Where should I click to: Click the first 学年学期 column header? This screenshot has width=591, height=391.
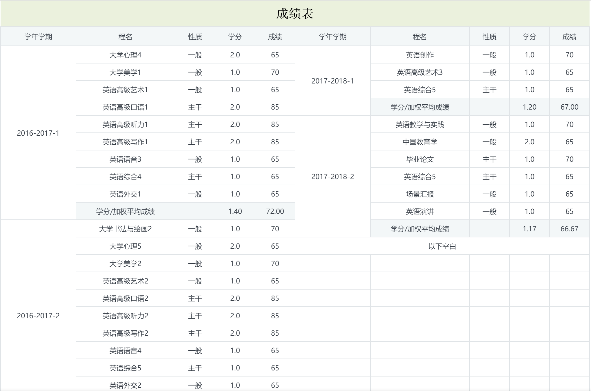click(x=38, y=37)
